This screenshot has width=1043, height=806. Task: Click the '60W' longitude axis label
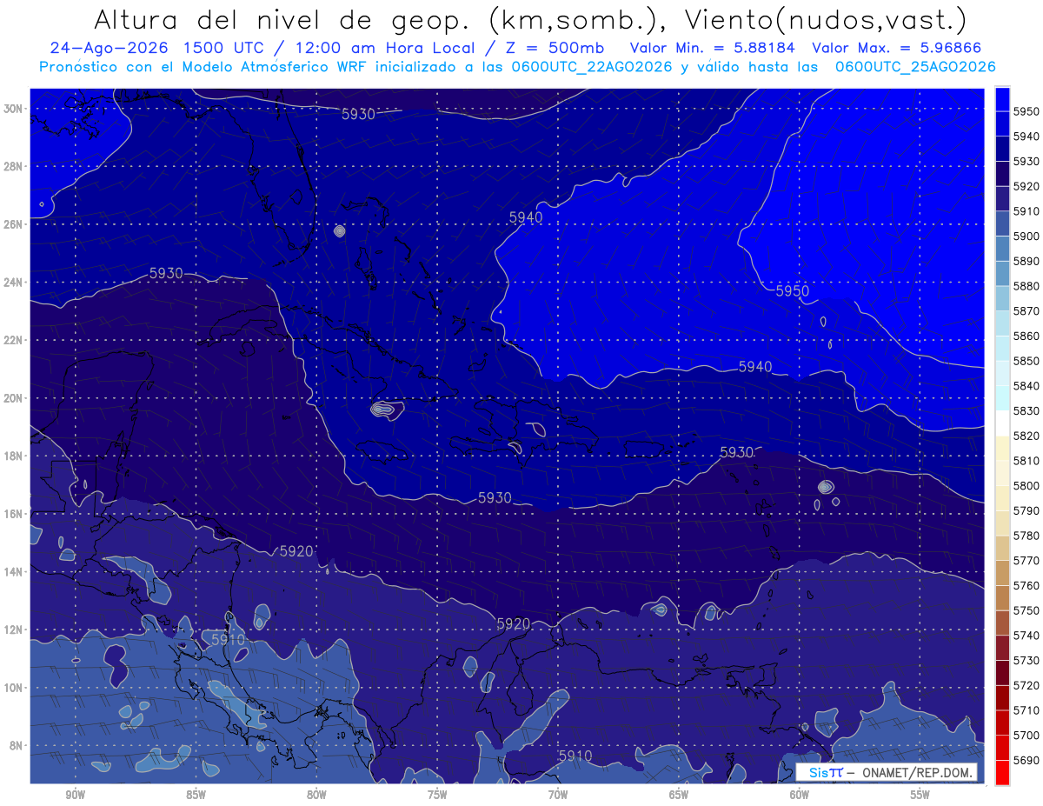coord(800,794)
